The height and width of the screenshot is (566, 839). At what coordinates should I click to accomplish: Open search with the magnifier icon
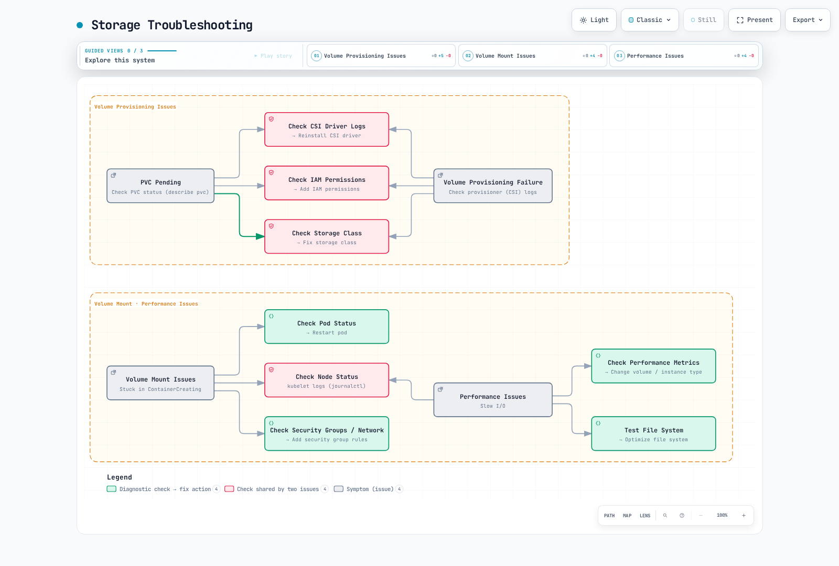pyautogui.click(x=665, y=516)
